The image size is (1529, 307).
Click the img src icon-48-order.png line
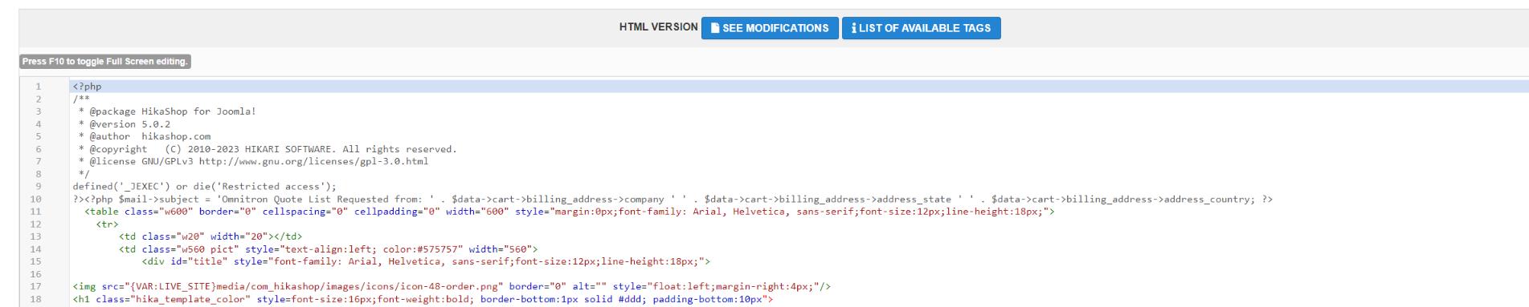(452, 286)
